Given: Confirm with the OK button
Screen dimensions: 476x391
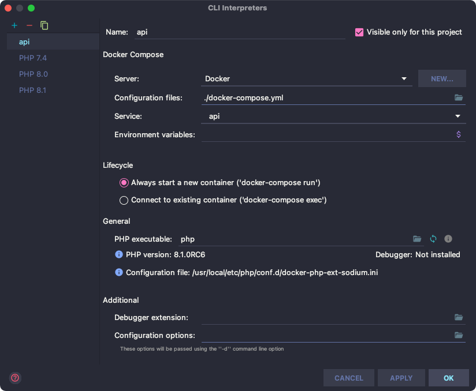Looking at the screenshot, I should coord(449,378).
